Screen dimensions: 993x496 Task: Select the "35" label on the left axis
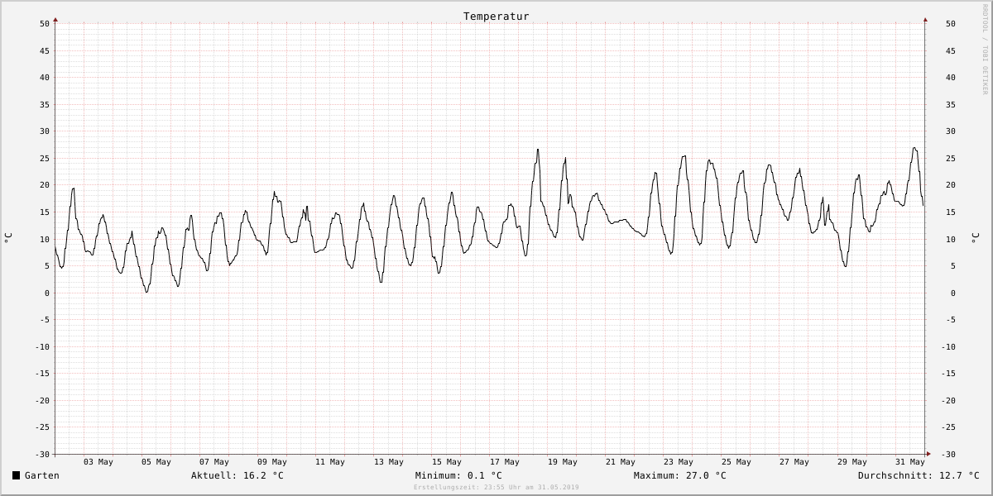pos(45,105)
